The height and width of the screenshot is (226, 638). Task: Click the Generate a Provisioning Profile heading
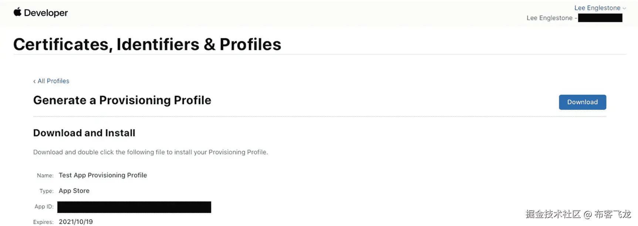[x=122, y=100]
